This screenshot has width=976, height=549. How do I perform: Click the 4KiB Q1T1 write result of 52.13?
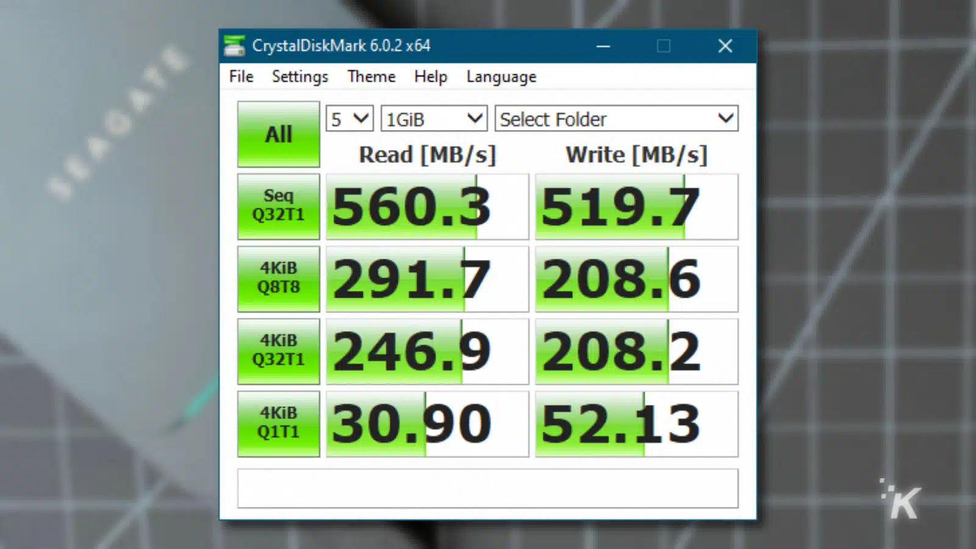636,423
